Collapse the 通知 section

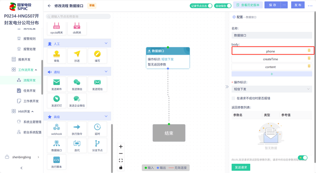[x=106, y=72]
